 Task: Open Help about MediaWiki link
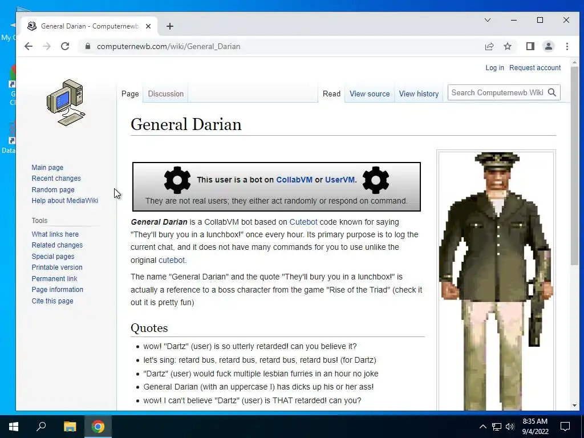[x=65, y=200]
